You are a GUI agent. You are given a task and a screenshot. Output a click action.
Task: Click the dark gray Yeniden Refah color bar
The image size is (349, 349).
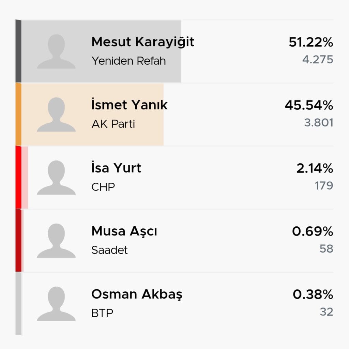(x=18, y=51)
